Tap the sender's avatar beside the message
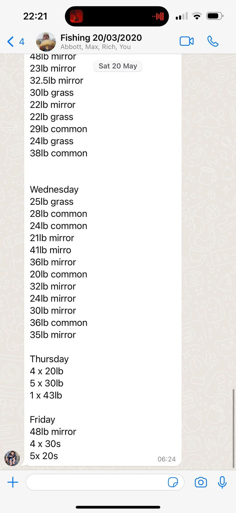Image resolution: width=236 pixels, height=513 pixels. point(12,458)
